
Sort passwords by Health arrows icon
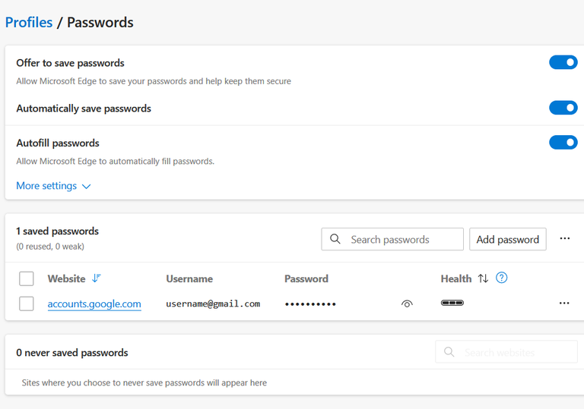[x=483, y=278]
